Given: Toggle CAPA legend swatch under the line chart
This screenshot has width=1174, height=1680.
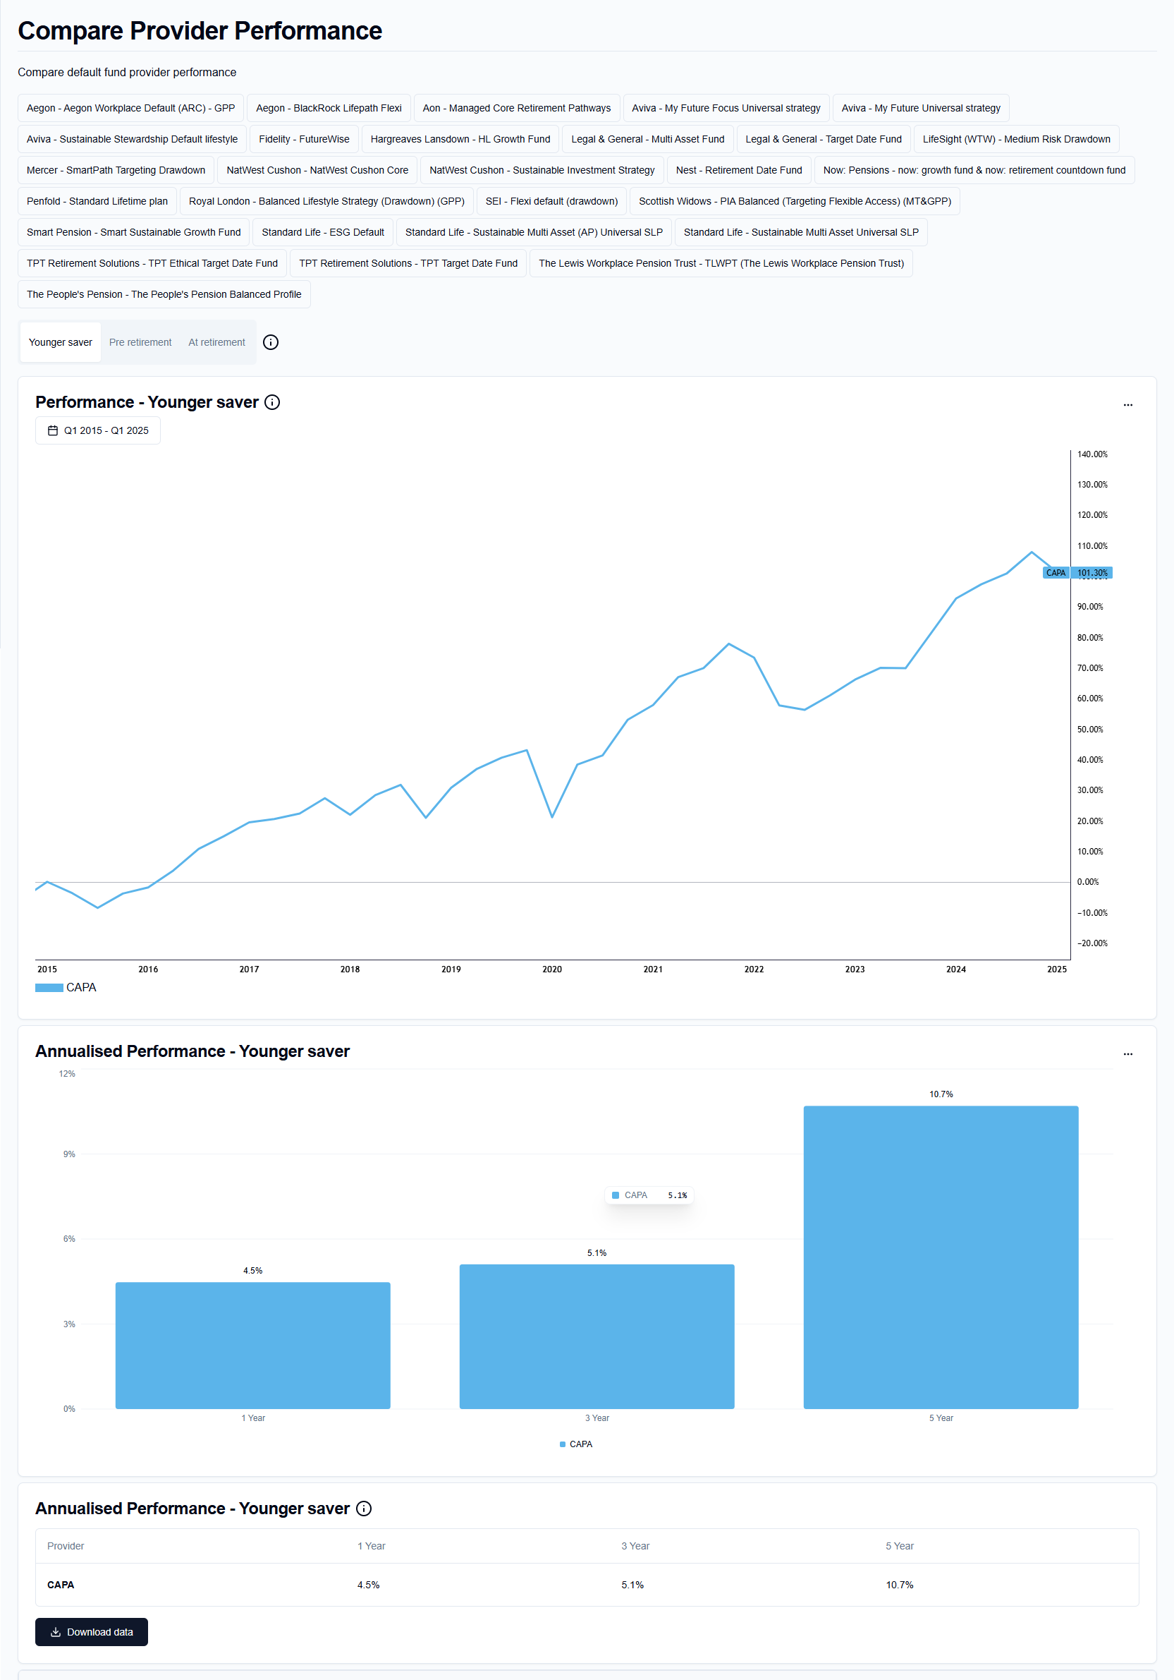Looking at the screenshot, I should tap(49, 988).
